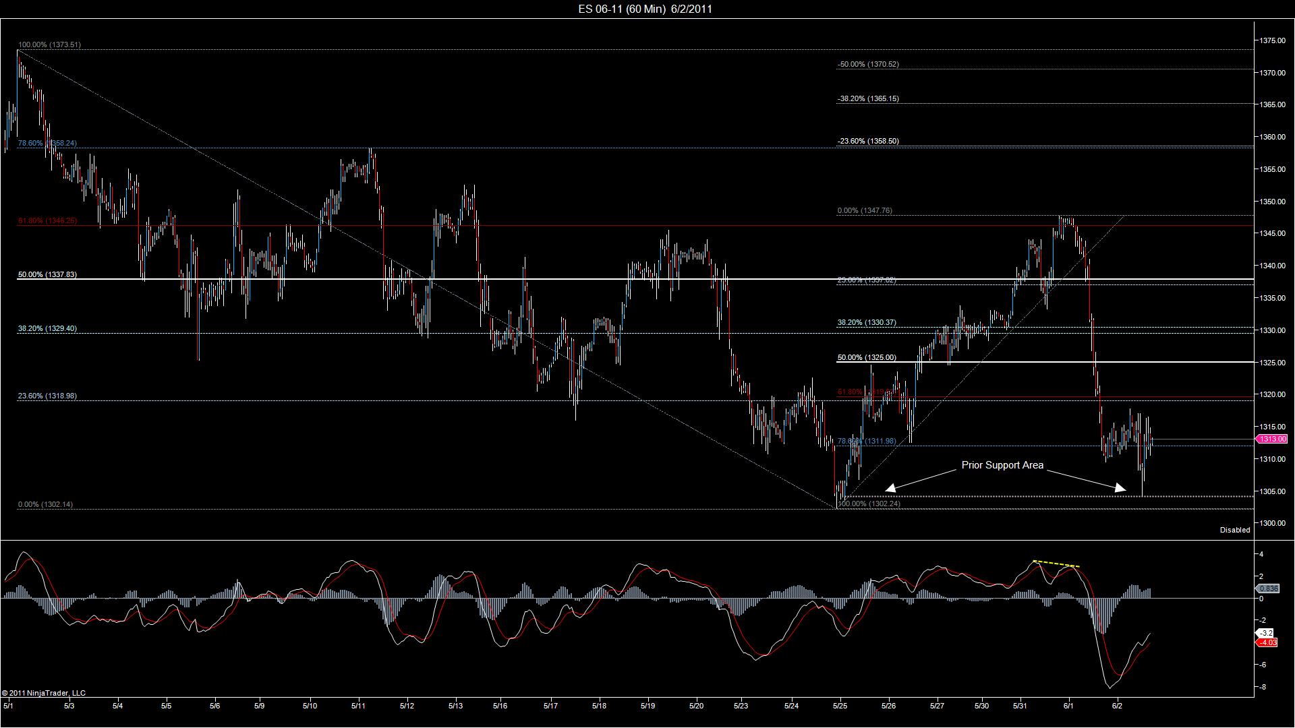Select the left Prior Support Area arrowhead

click(x=891, y=487)
